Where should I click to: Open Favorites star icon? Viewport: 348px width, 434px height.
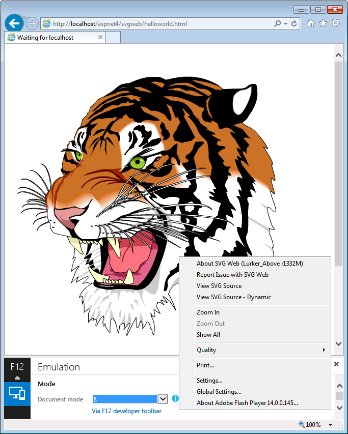(323, 23)
